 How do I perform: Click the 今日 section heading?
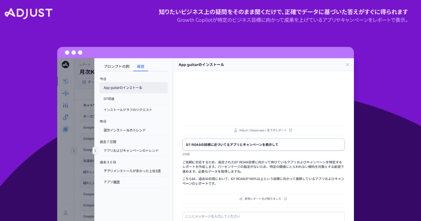103,79
